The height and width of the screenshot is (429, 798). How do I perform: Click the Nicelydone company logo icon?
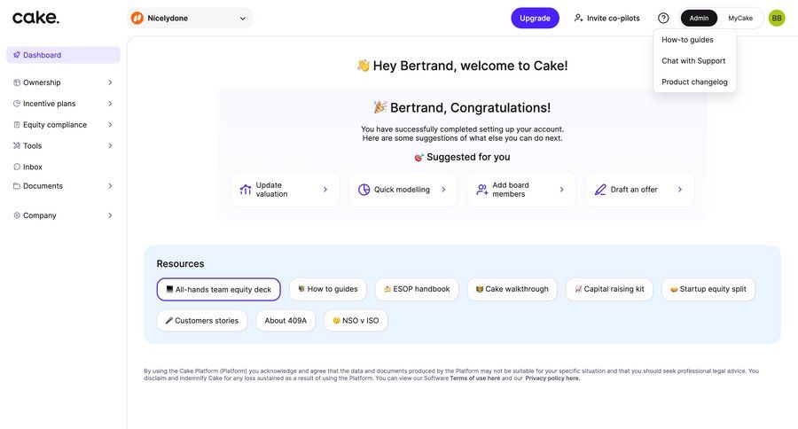(137, 18)
